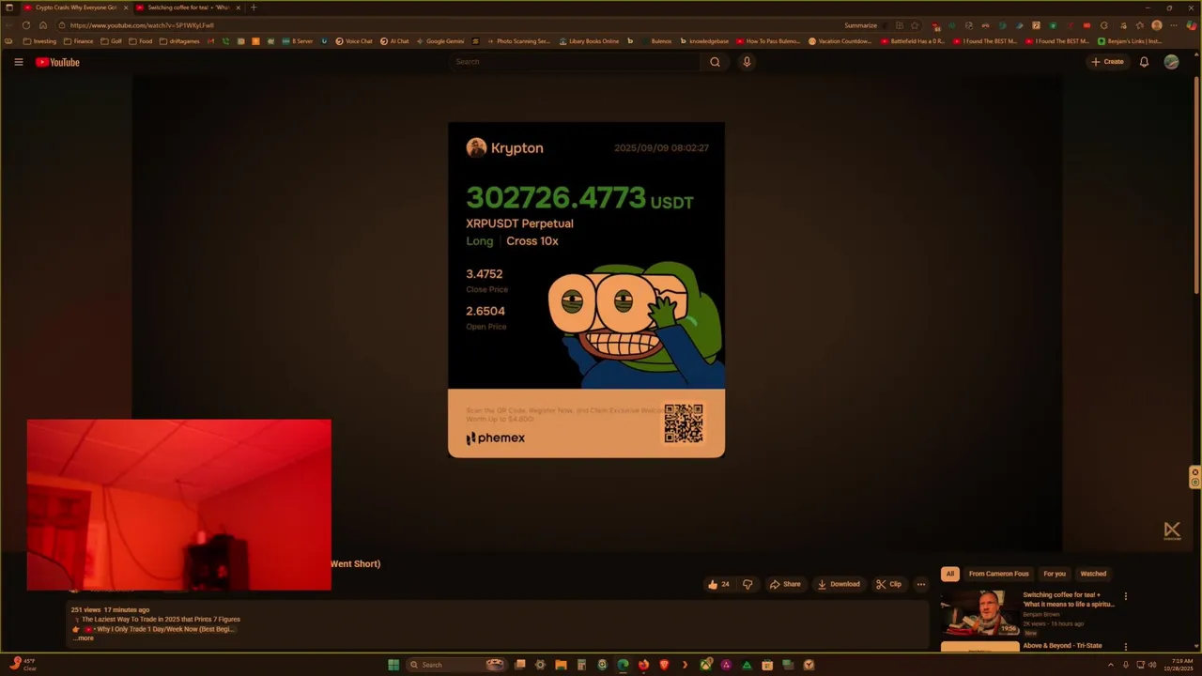
Task: Start voice search with the microphone icon
Action: click(747, 62)
